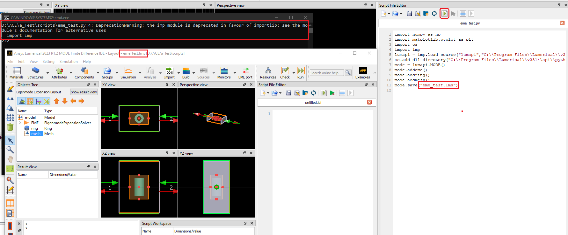Viewport: 568px width, 235px height.
Task: Open the Structures dropdown arrow
Action: (x=48, y=73)
